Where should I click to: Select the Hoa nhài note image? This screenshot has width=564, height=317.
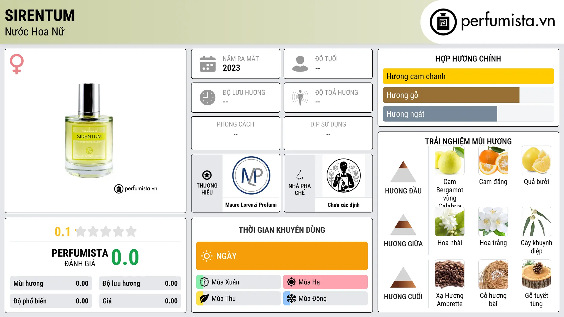click(450, 222)
